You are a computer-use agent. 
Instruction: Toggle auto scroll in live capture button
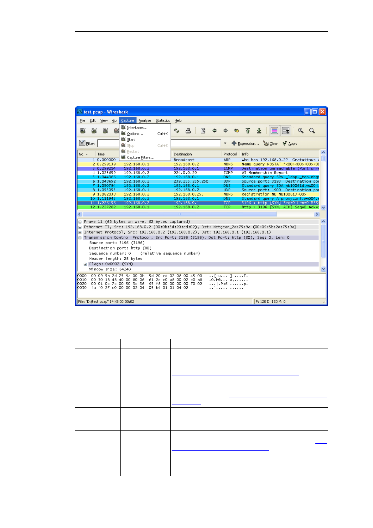click(286, 131)
